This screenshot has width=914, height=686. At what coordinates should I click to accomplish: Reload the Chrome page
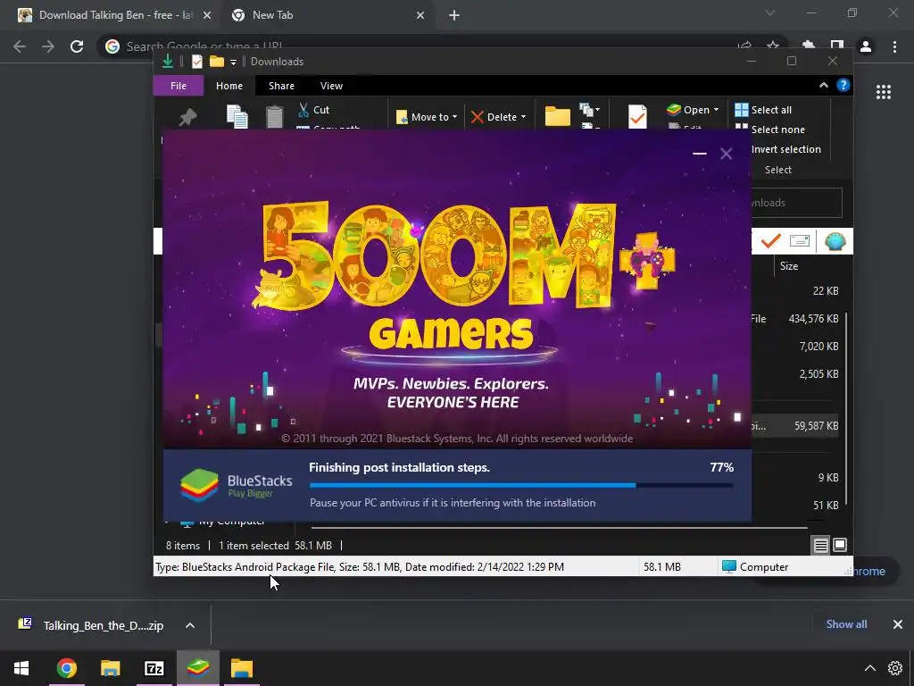click(77, 46)
